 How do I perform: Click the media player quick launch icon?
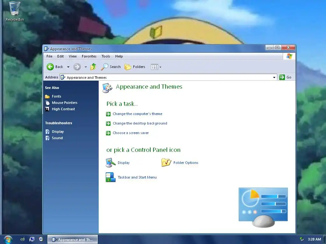tap(41, 239)
